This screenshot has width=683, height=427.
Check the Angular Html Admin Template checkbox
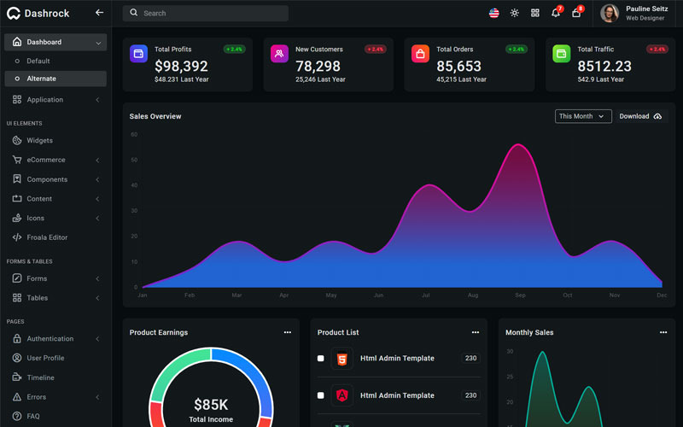321,395
